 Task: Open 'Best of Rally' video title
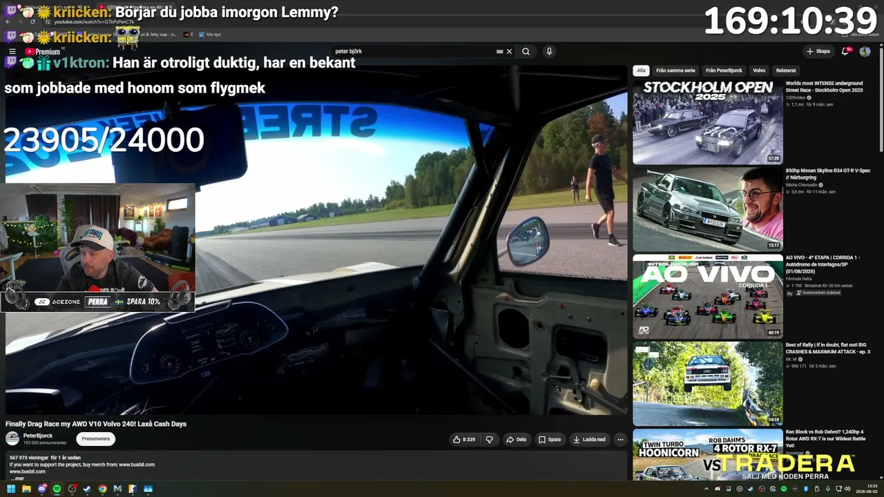[x=828, y=349]
